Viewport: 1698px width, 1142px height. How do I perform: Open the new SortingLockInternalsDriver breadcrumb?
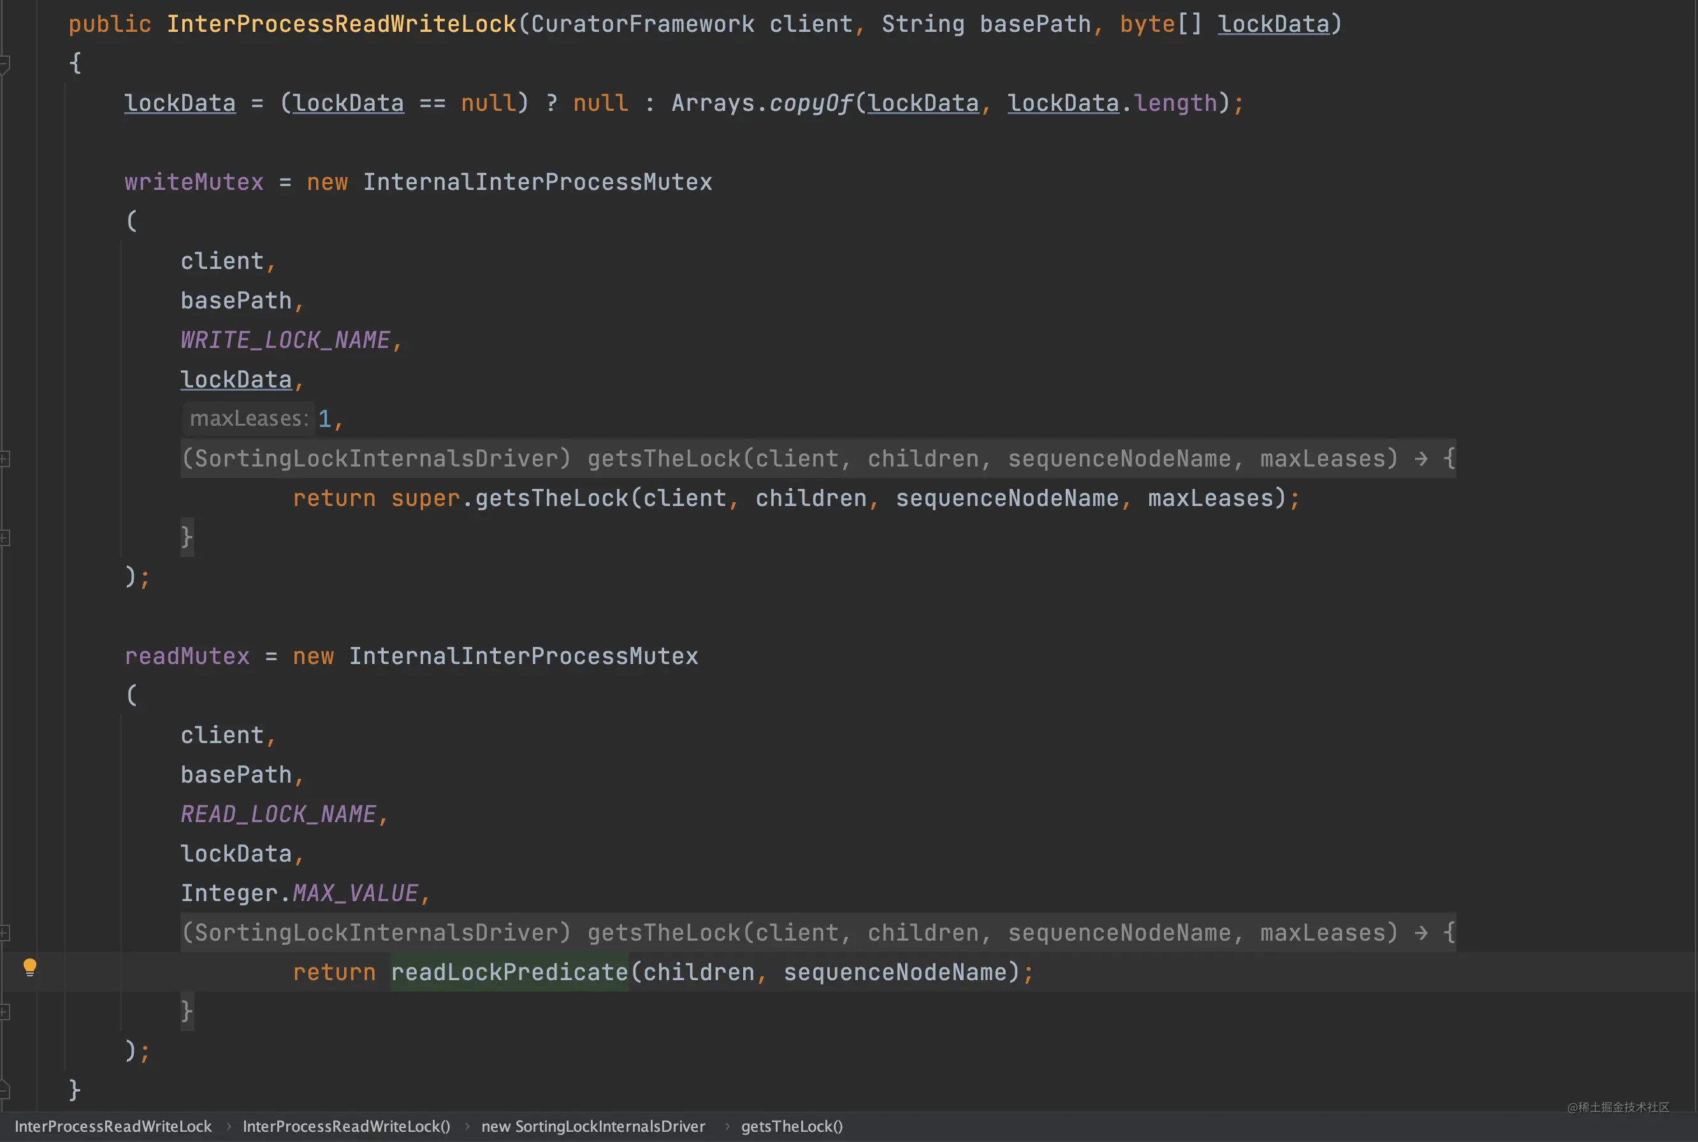(593, 1126)
